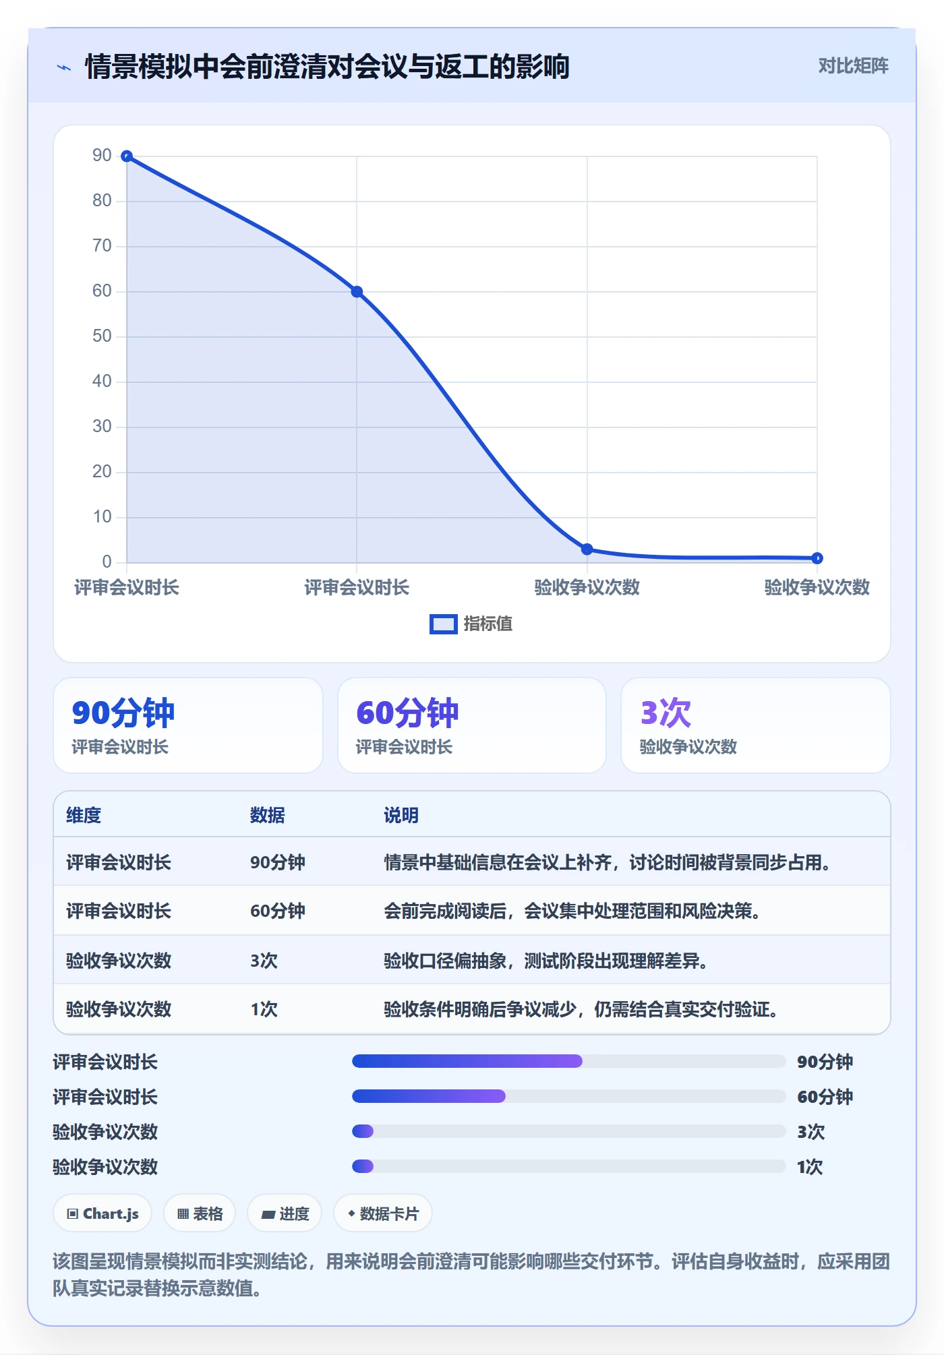Click the 说明 table column header
The image size is (944, 1355).
click(x=401, y=816)
